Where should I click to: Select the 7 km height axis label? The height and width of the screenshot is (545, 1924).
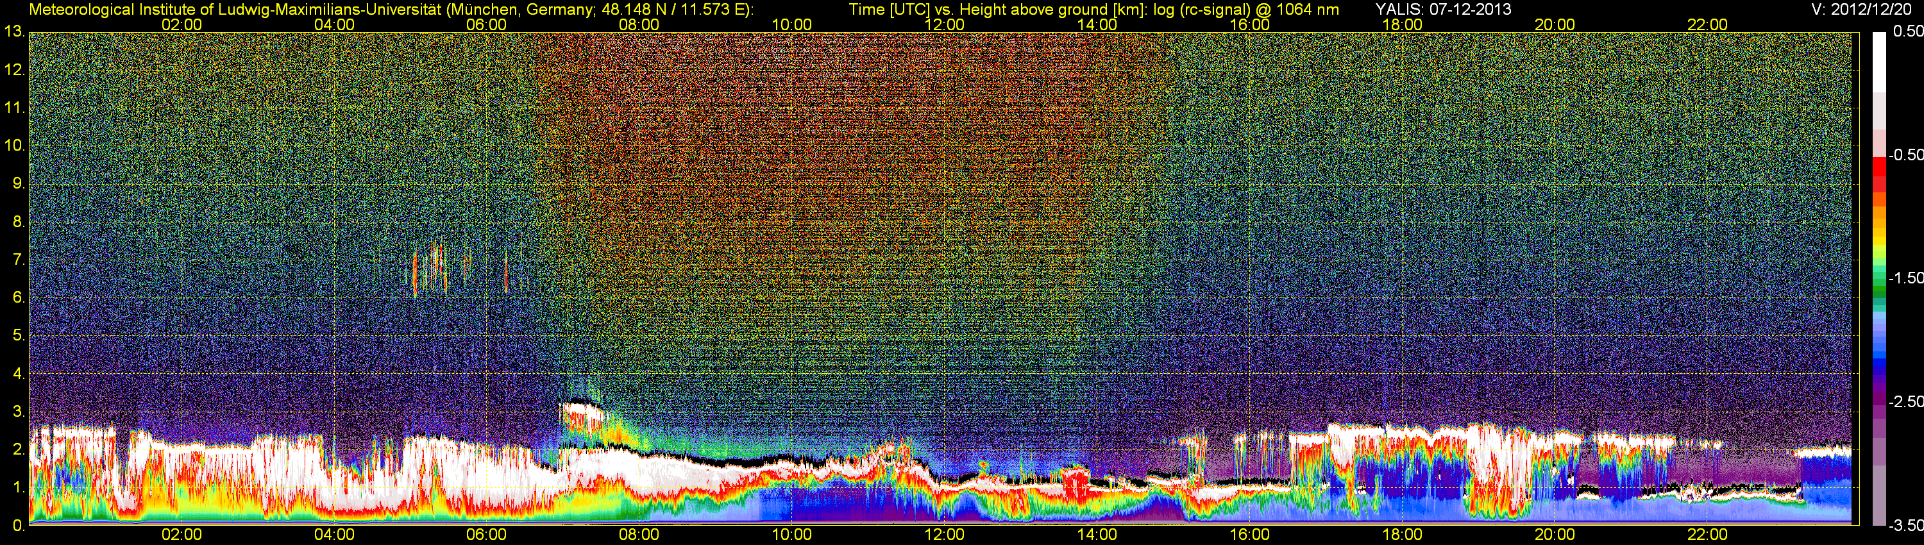pyautogui.click(x=19, y=260)
